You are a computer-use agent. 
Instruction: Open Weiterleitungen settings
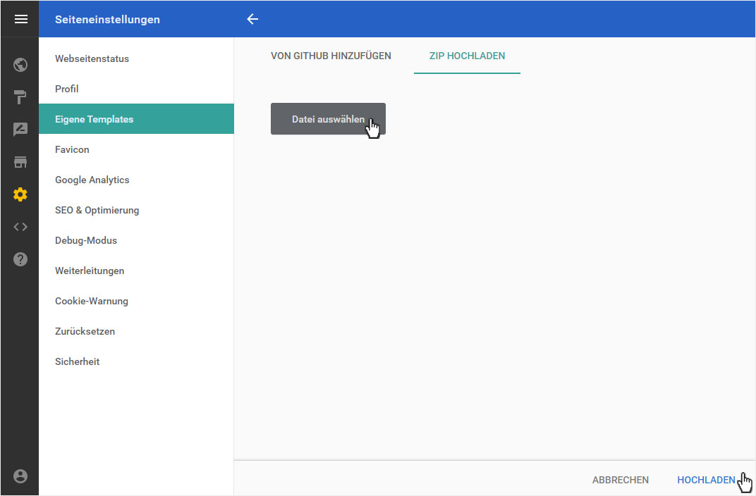136,271
